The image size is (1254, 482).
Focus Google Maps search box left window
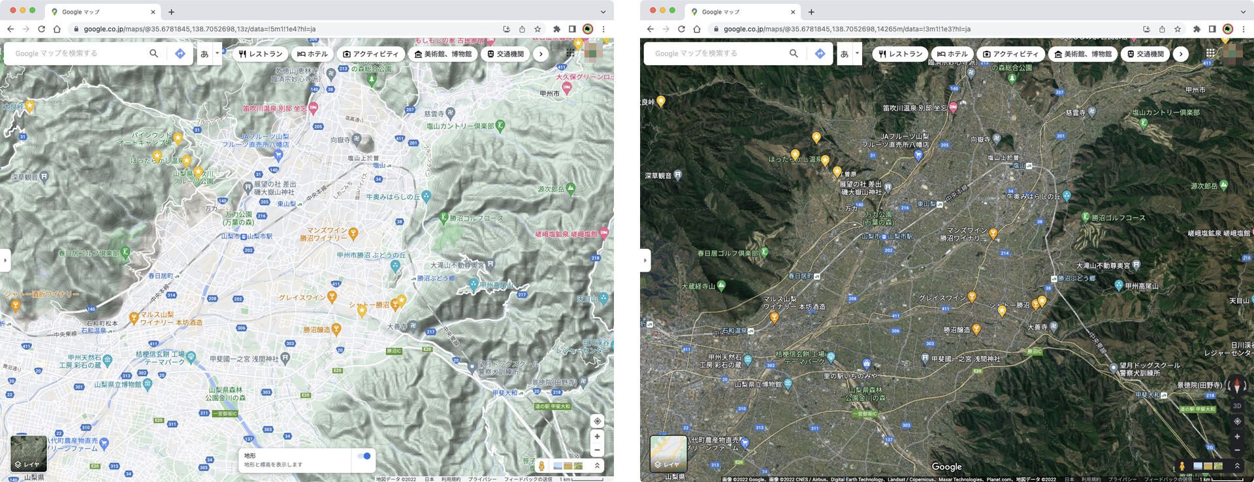click(x=78, y=54)
